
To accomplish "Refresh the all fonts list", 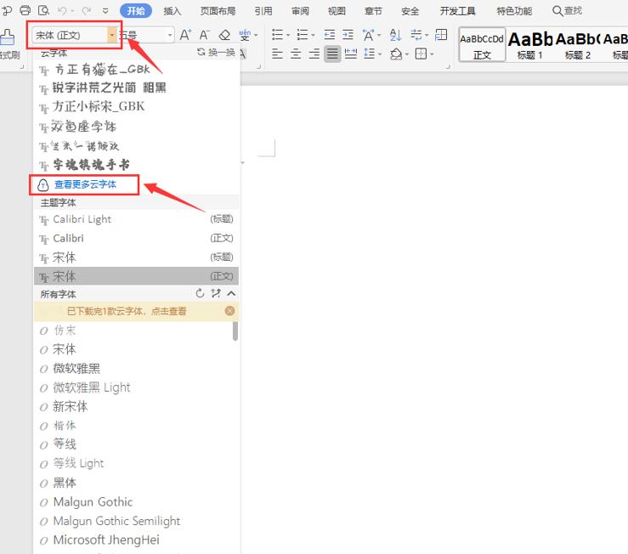I will click(201, 293).
